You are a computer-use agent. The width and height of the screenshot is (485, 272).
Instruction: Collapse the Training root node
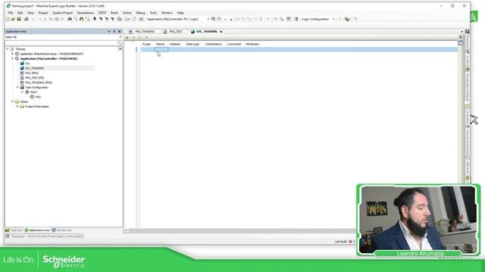pyautogui.click(x=8, y=49)
